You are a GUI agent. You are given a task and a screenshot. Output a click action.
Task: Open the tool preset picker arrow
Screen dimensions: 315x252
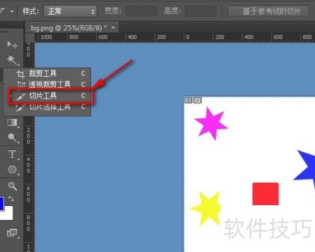click(x=12, y=11)
